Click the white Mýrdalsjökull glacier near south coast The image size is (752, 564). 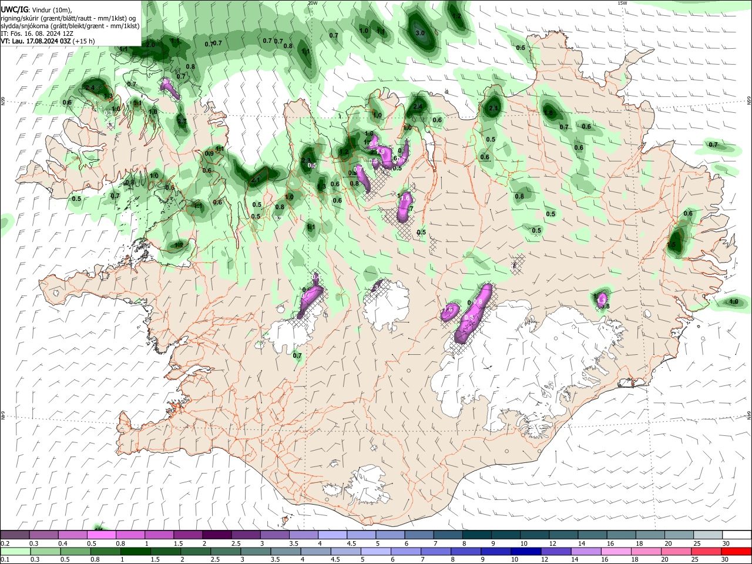coord(367,485)
